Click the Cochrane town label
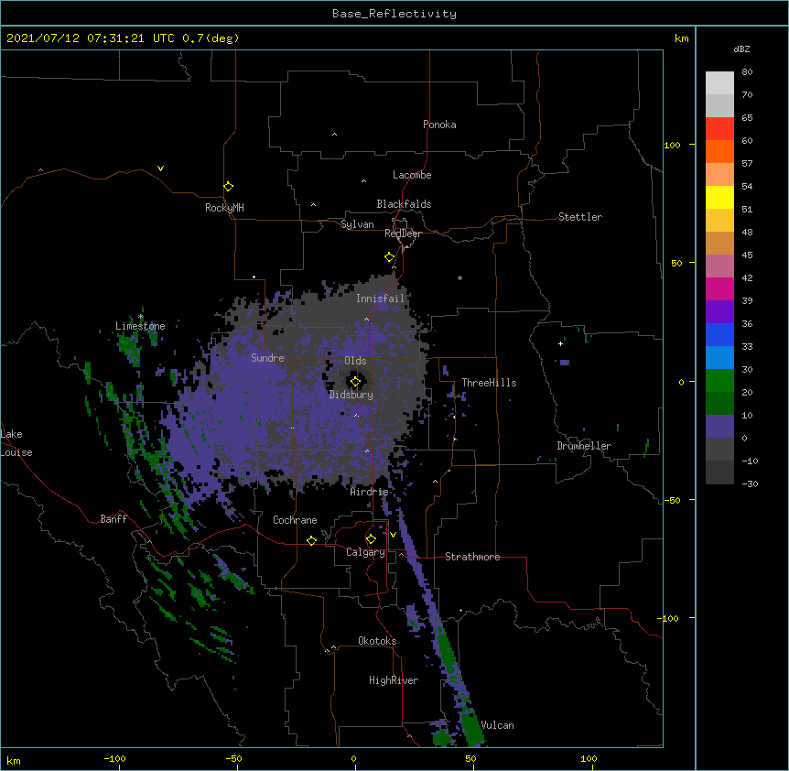 (295, 520)
